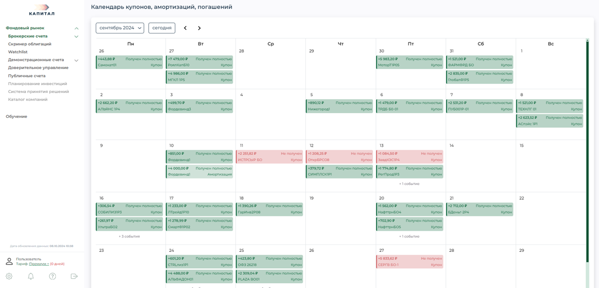Open Обучение section
Screen dimensions: 599x288
[x=16, y=116]
